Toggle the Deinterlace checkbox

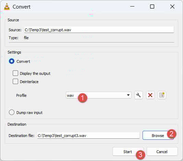click(x=15, y=81)
